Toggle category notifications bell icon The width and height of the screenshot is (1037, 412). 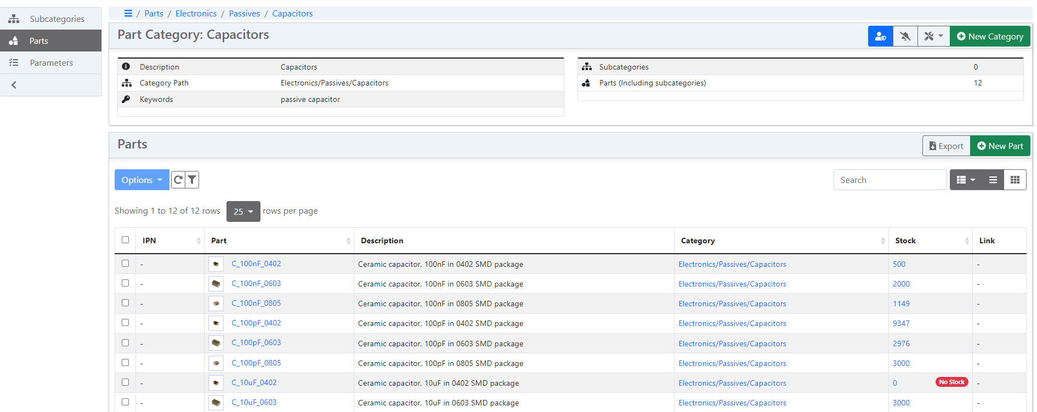pos(905,37)
